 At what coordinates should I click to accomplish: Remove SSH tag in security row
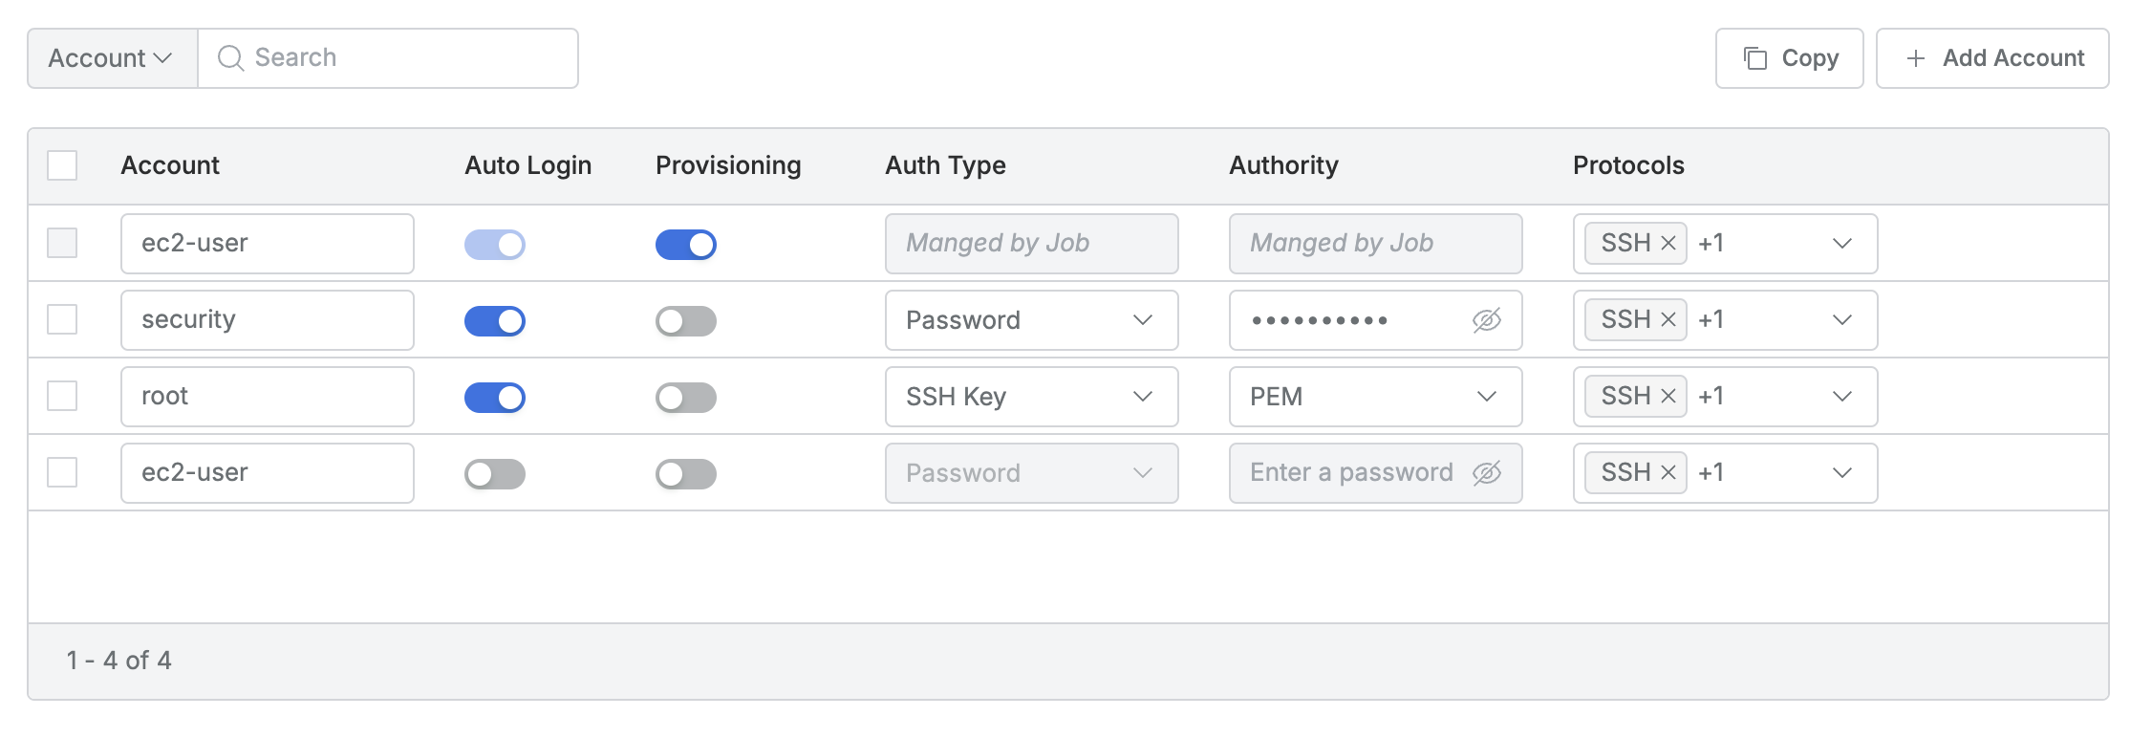click(1668, 319)
